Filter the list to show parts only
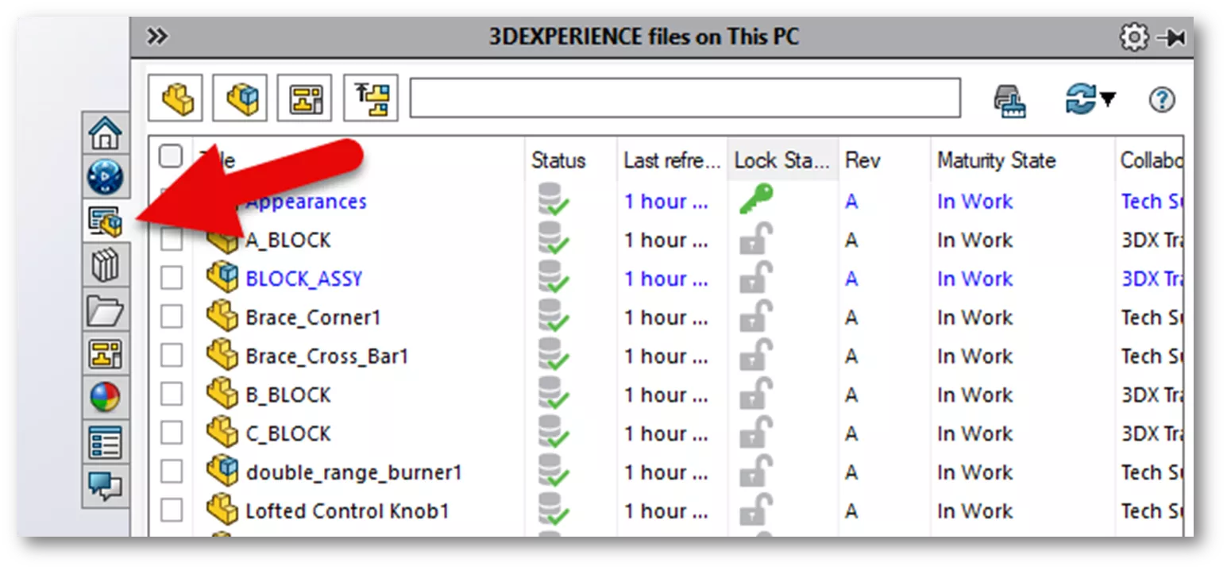 176,97
